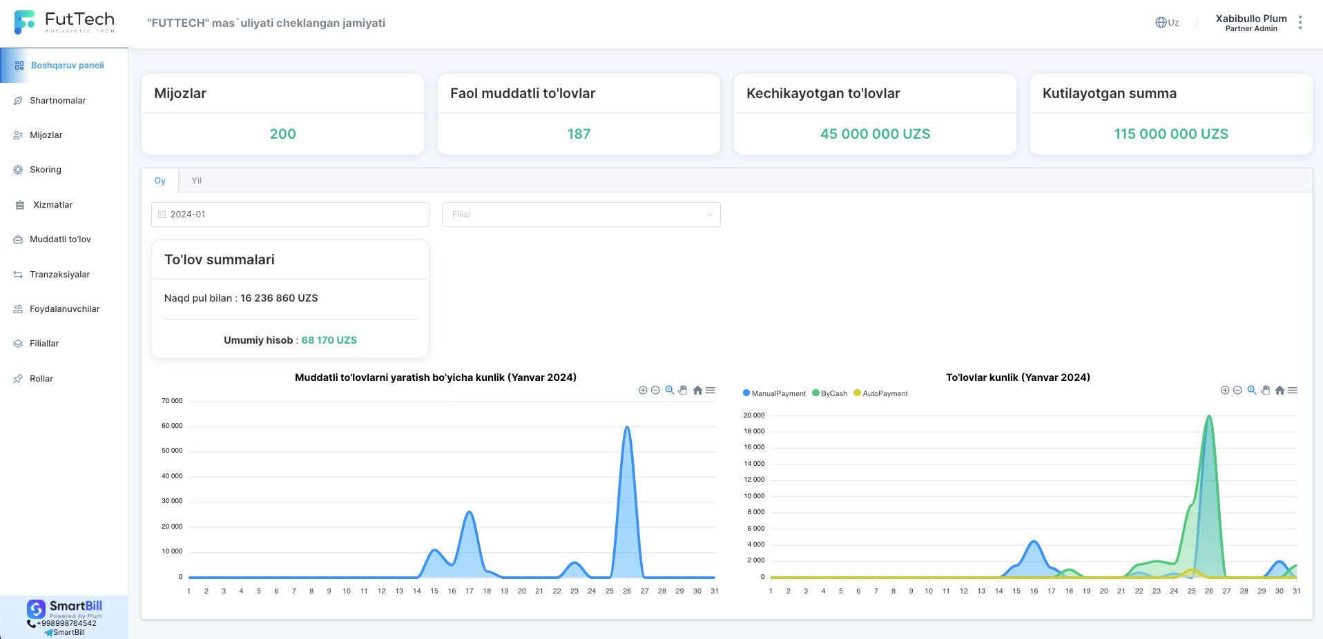The image size is (1323, 639).
Task: Zoom in on To'lovlar kunlik chart
Action: pyautogui.click(x=1225, y=391)
